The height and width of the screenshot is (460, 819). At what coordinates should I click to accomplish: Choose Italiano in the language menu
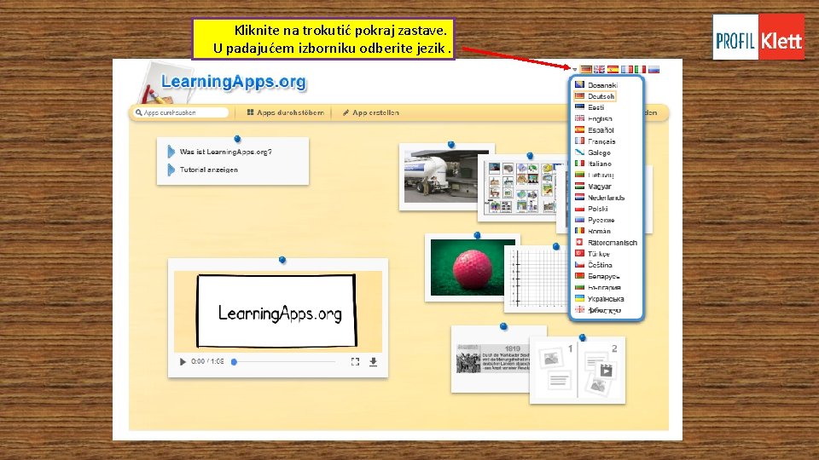pyautogui.click(x=594, y=164)
